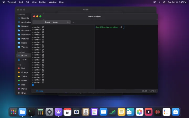Open Downloads folder in Home window sidebar
189x118 pixels.
click(24, 35)
